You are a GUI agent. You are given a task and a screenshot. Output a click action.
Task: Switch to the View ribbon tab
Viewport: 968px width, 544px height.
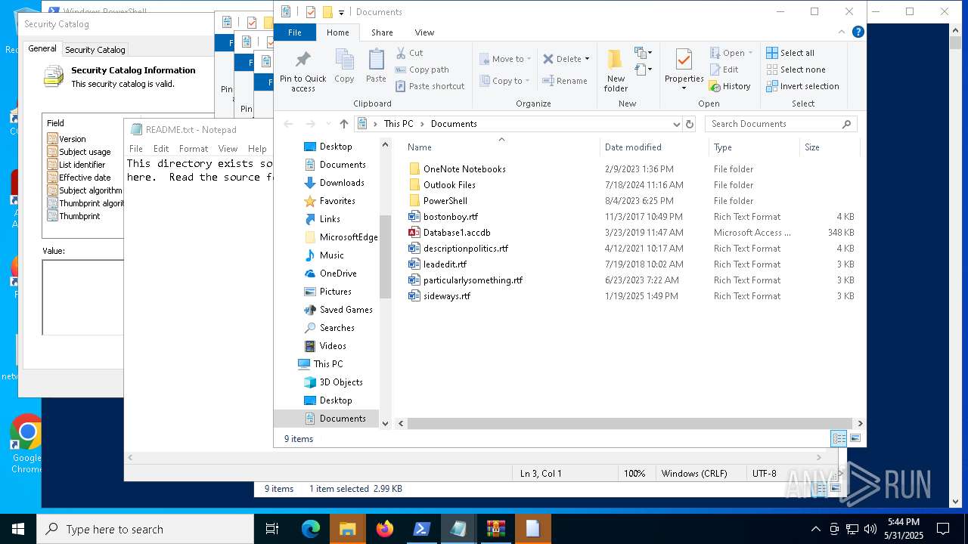click(x=424, y=32)
